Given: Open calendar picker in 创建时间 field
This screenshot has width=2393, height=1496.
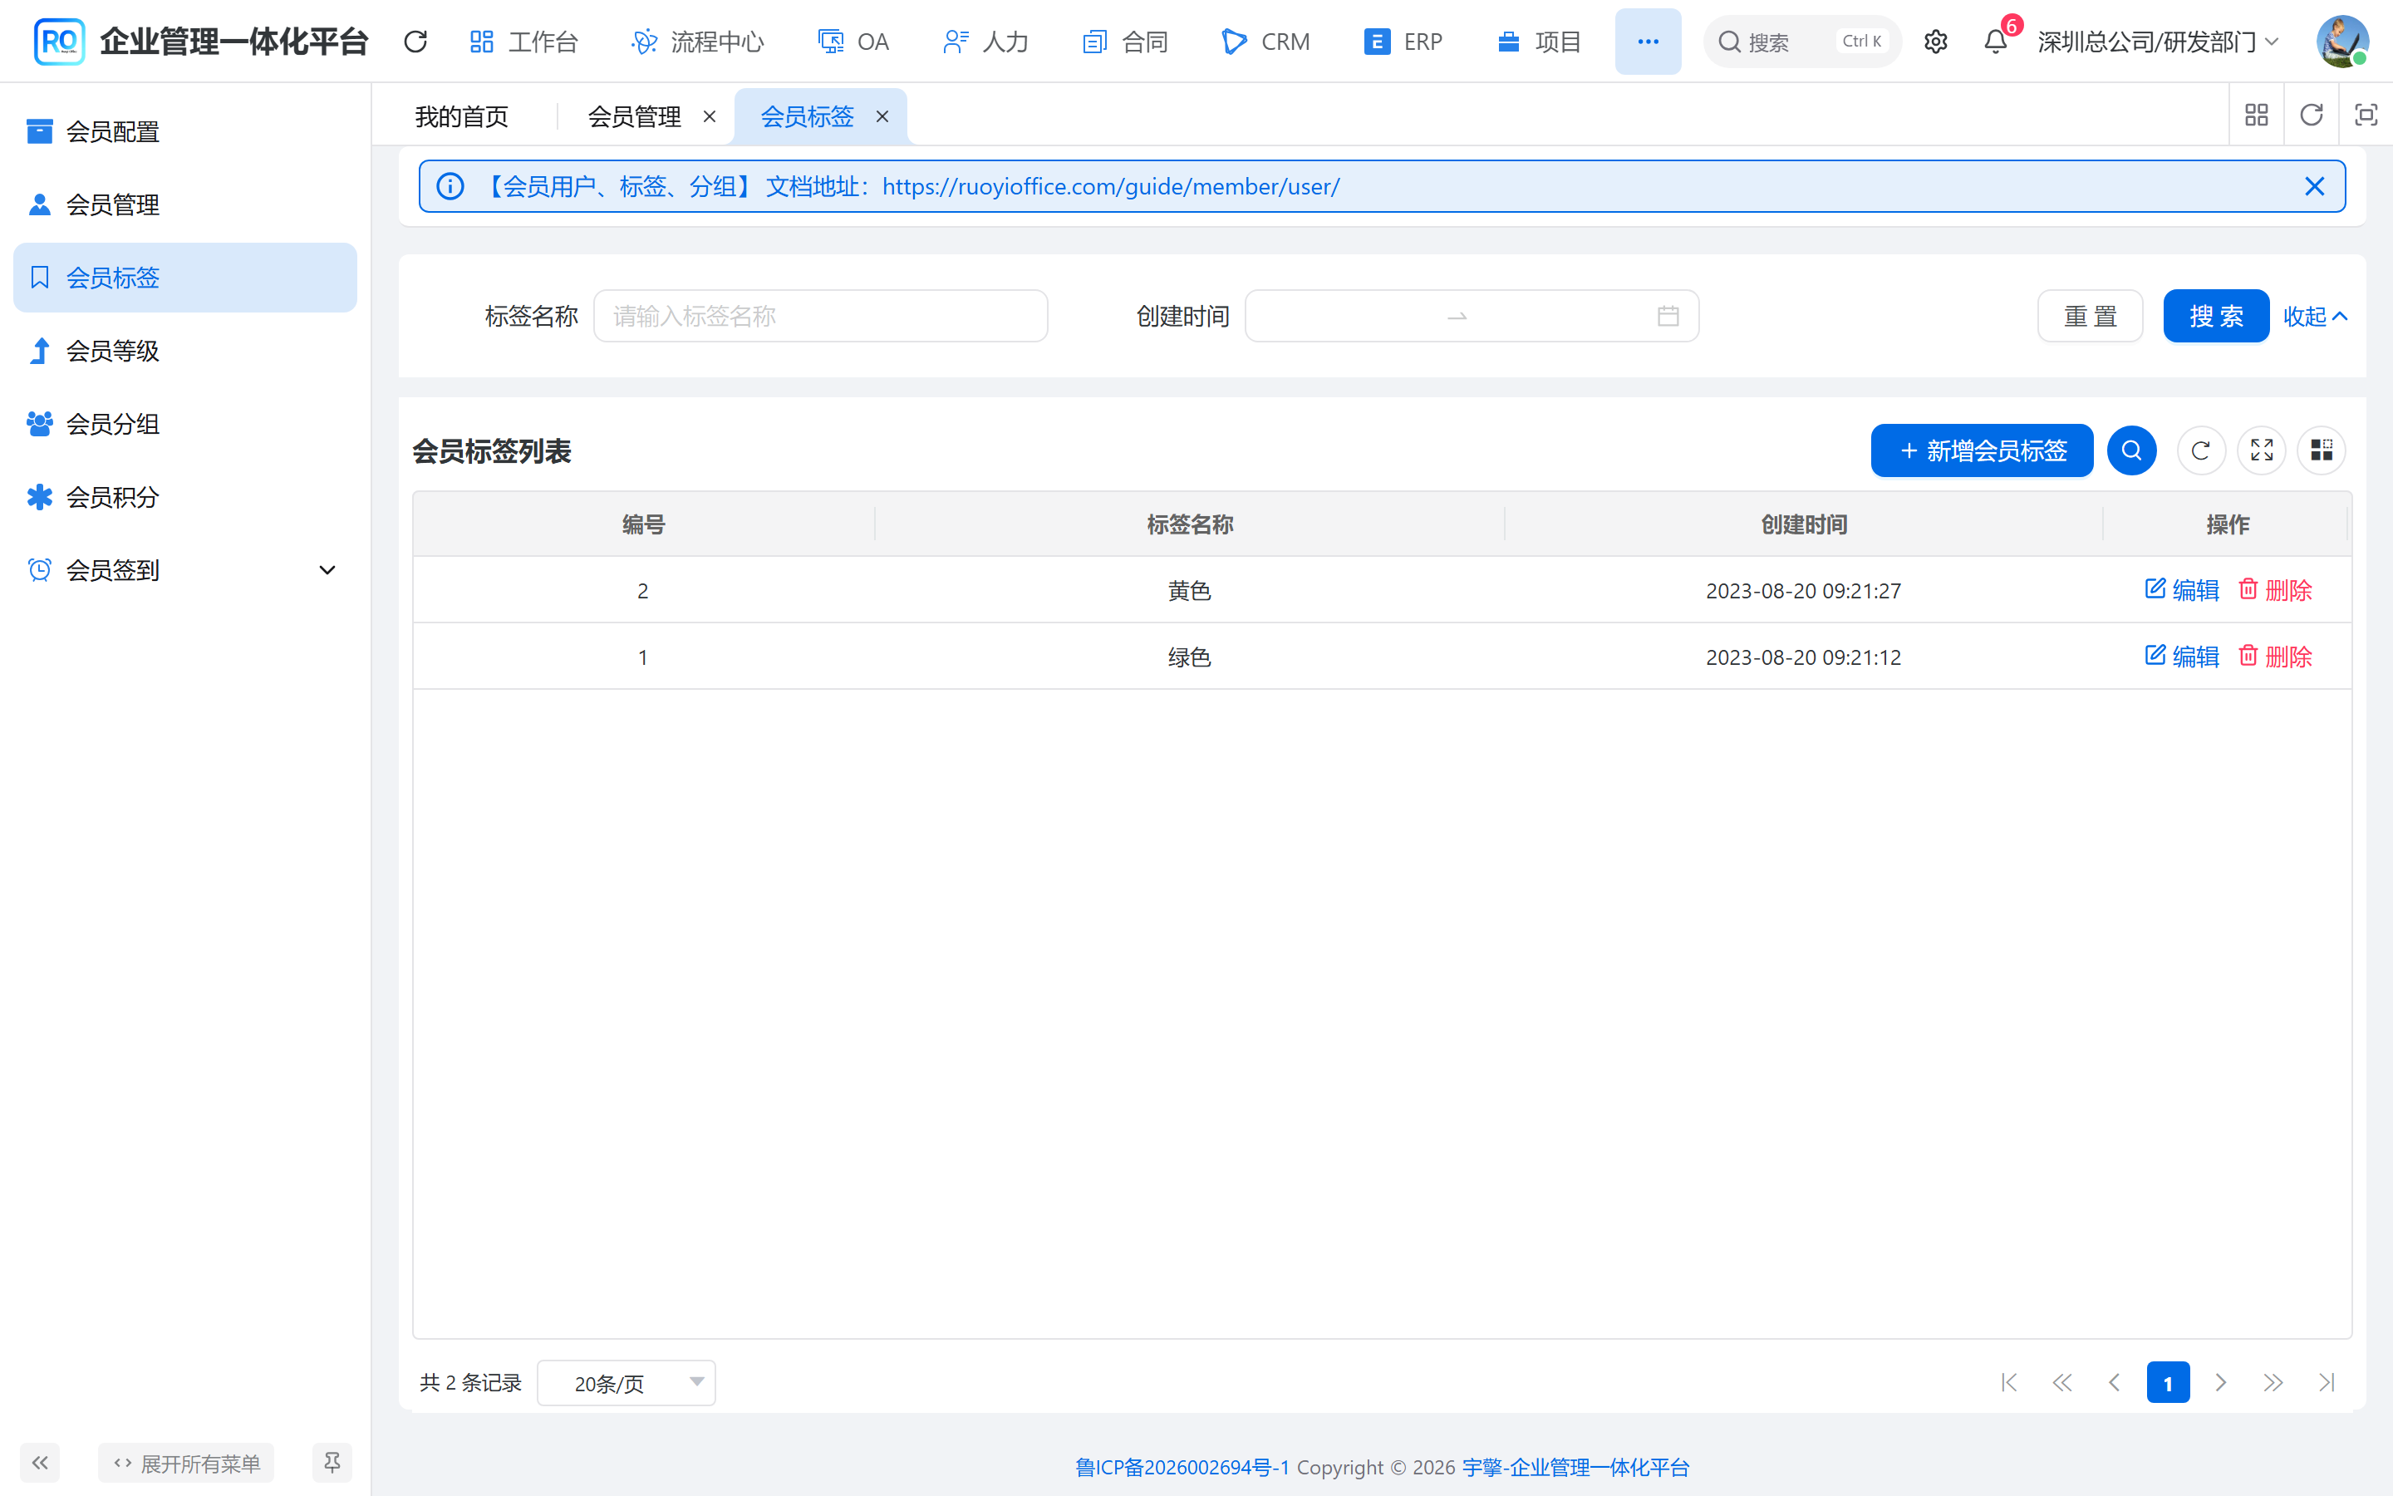Looking at the screenshot, I should tap(1668, 316).
